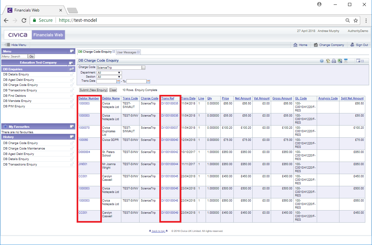The width and height of the screenshot is (372, 245).
Task: Go up a level from DB Enquiries
Action: pyautogui.click(x=72, y=69)
